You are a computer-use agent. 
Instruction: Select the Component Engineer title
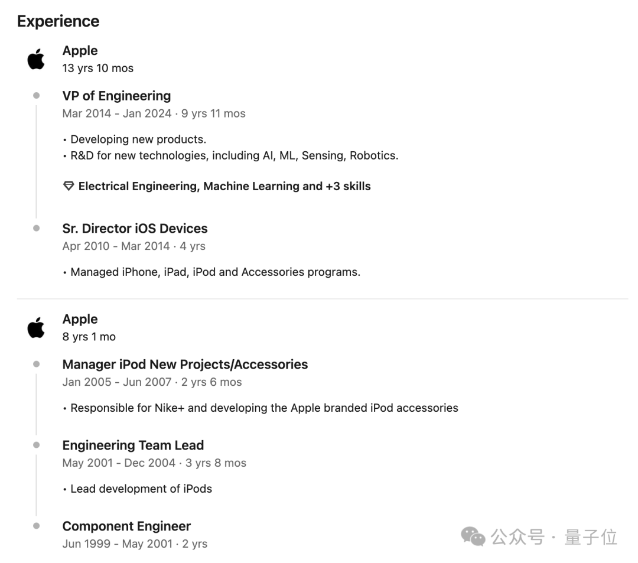(126, 526)
